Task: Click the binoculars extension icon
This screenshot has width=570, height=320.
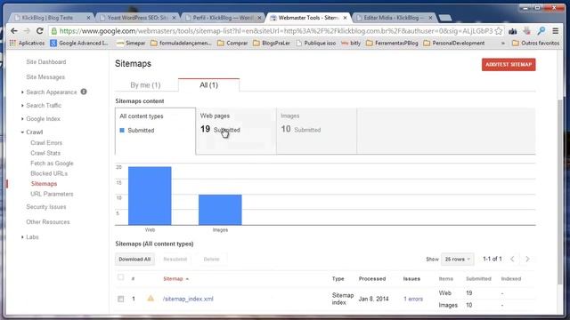Action: [513, 32]
